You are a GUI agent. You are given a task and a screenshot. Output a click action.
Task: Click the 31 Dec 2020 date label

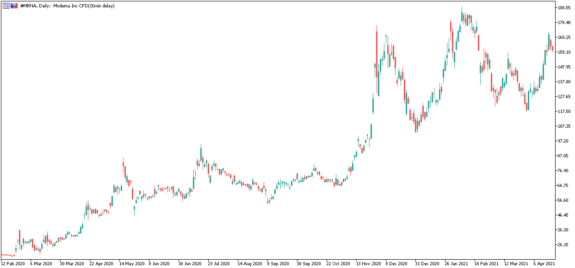427,263
